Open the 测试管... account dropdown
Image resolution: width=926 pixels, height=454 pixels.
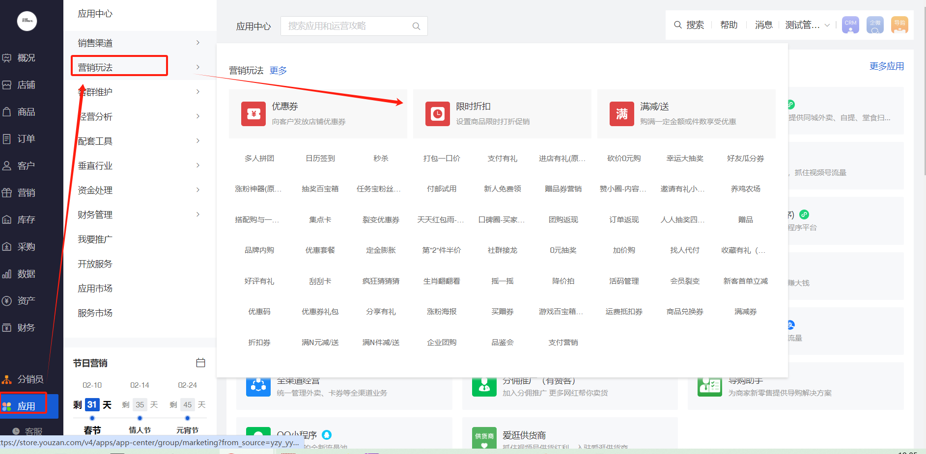807,25
